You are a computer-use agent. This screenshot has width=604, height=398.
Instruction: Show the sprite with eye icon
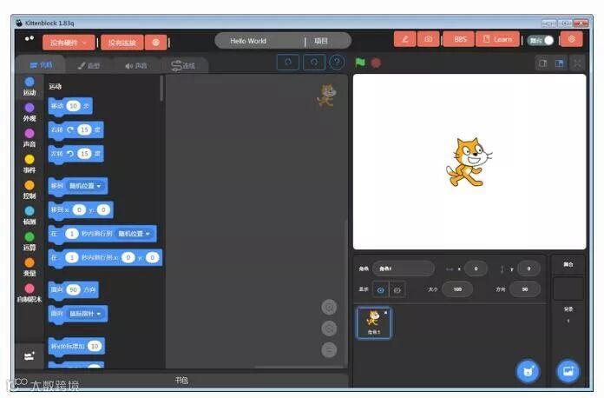point(381,289)
